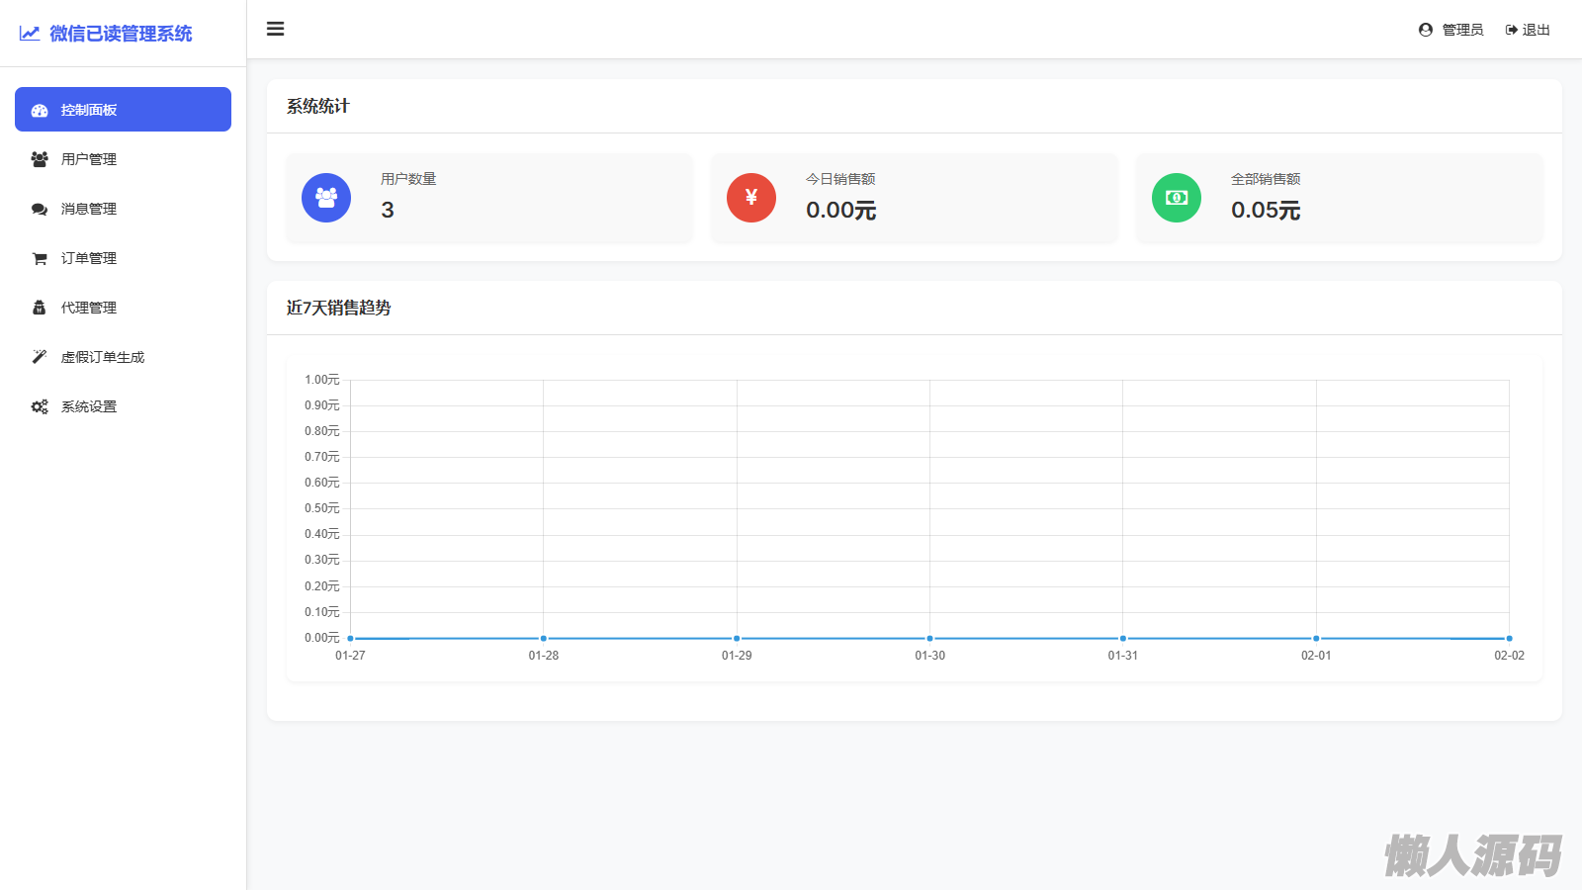The width and height of the screenshot is (1582, 890).
Task: Click the 管理员 user profile link
Action: click(1450, 30)
